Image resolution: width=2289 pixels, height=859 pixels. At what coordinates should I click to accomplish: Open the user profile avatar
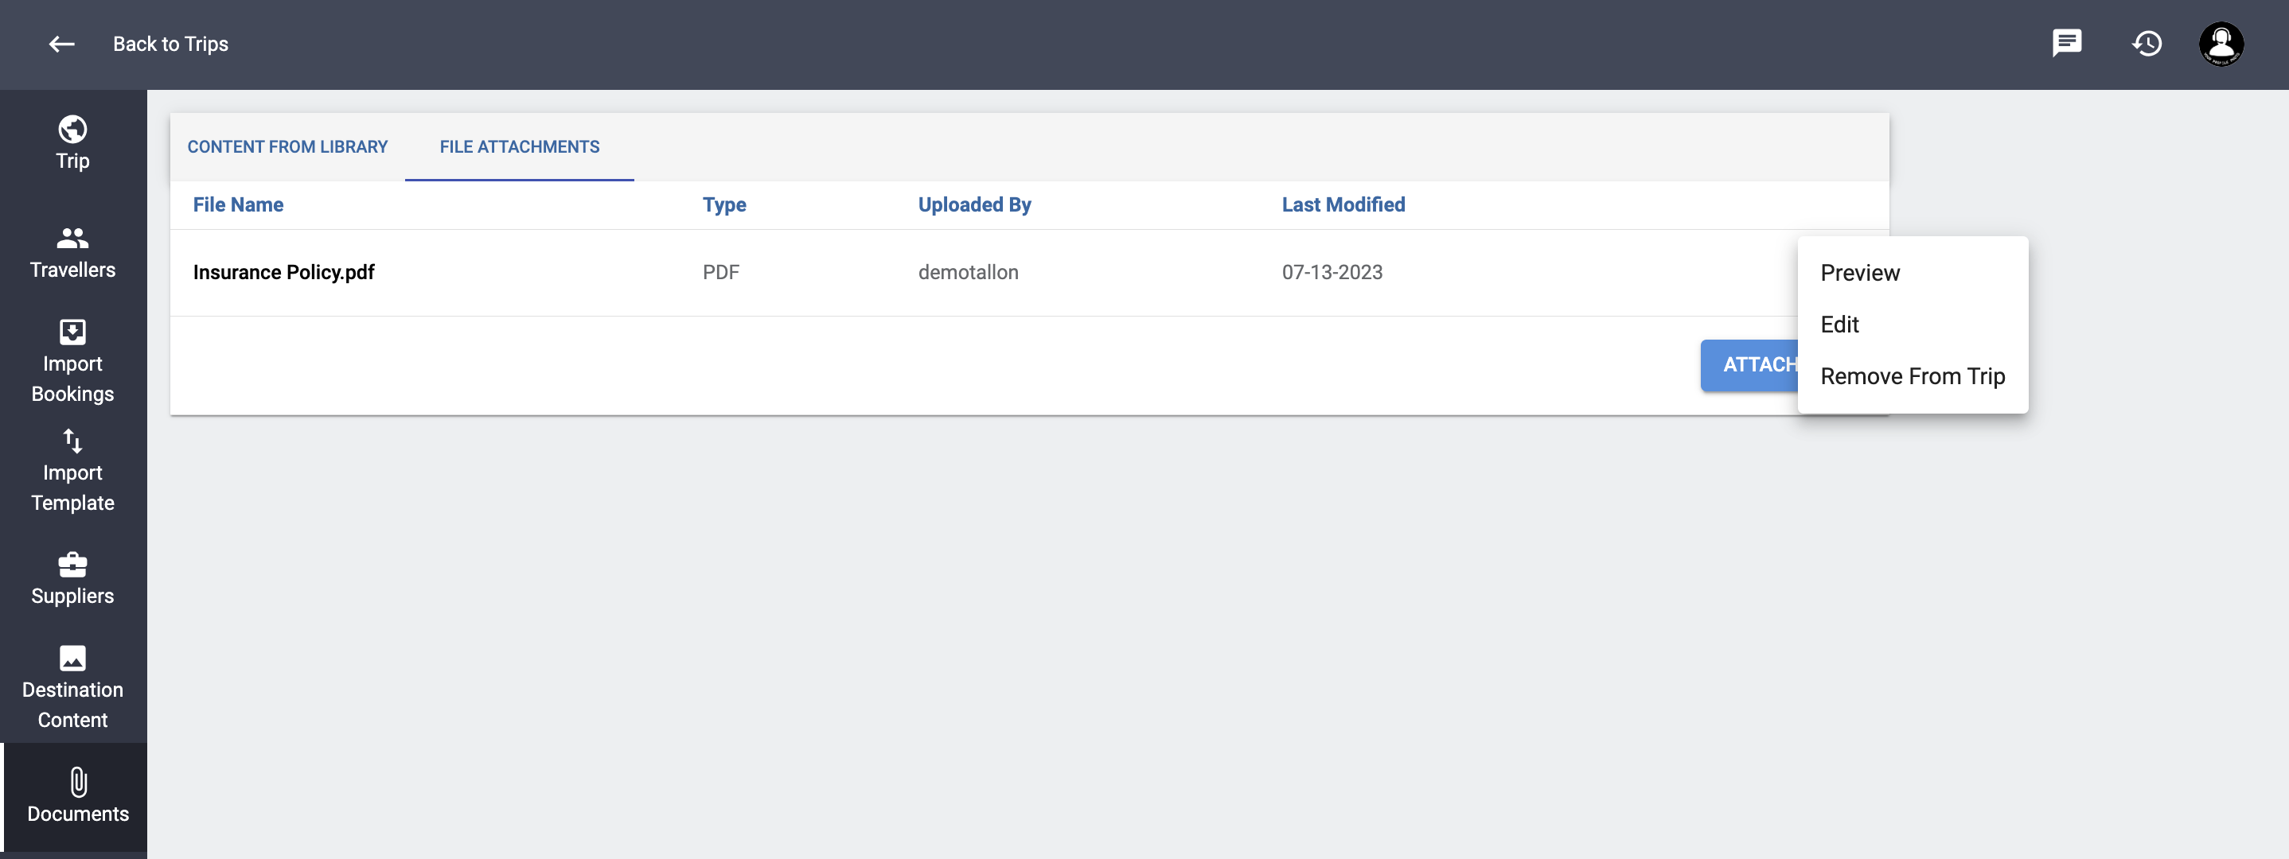pyautogui.click(x=2221, y=44)
